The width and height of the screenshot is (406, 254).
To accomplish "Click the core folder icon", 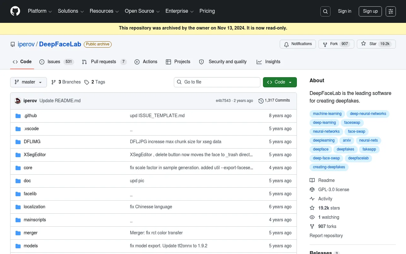I will point(18,168).
